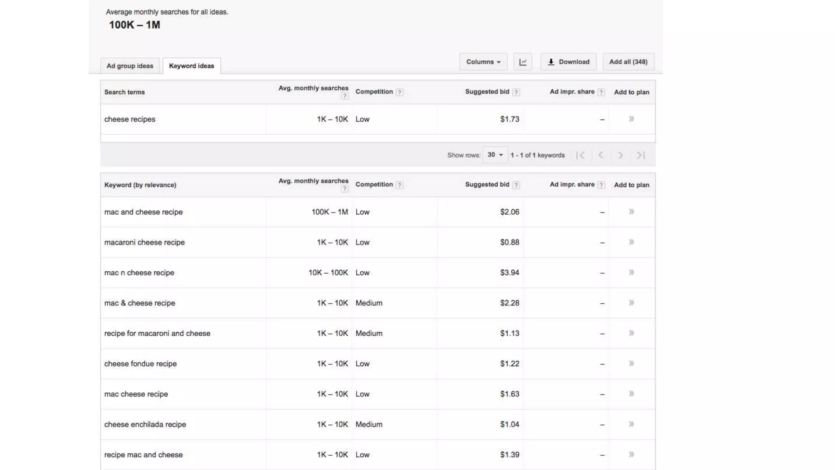This screenshot has height=470, width=835.
Task: Go to first page of keywords
Action: click(580, 155)
